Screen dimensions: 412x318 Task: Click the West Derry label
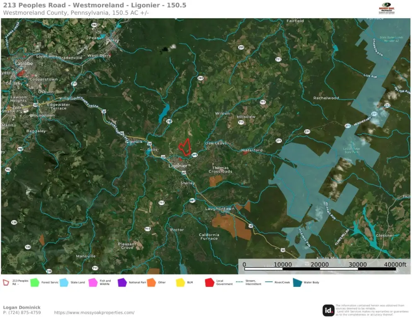click(x=99, y=56)
